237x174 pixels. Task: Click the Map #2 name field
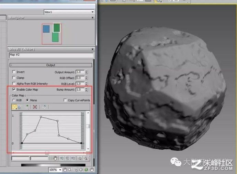51,55
